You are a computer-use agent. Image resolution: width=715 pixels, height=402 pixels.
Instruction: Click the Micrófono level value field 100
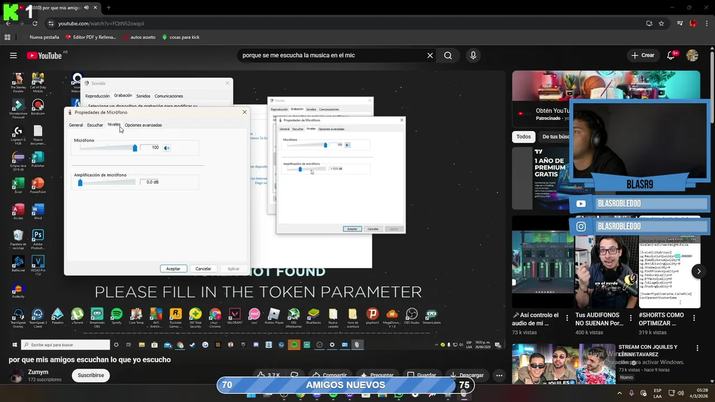pyautogui.click(x=150, y=148)
